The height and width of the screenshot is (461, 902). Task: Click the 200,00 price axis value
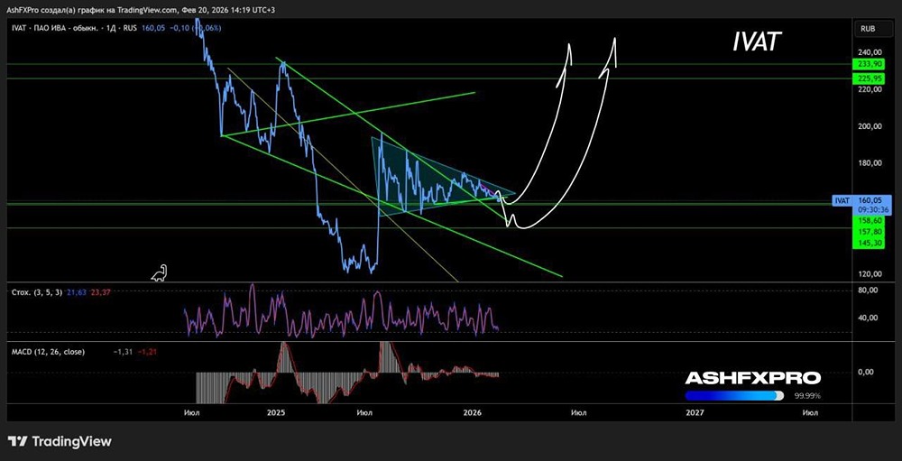pyautogui.click(x=869, y=126)
